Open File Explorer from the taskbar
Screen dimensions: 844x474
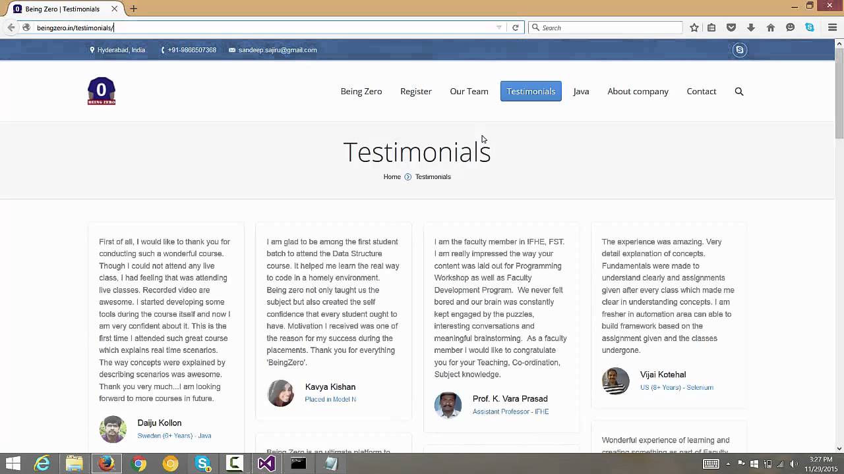(x=74, y=463)
